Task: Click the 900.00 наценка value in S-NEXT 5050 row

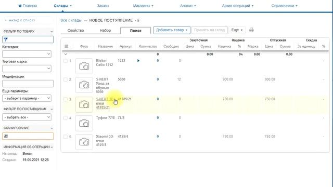Action: 228,79
